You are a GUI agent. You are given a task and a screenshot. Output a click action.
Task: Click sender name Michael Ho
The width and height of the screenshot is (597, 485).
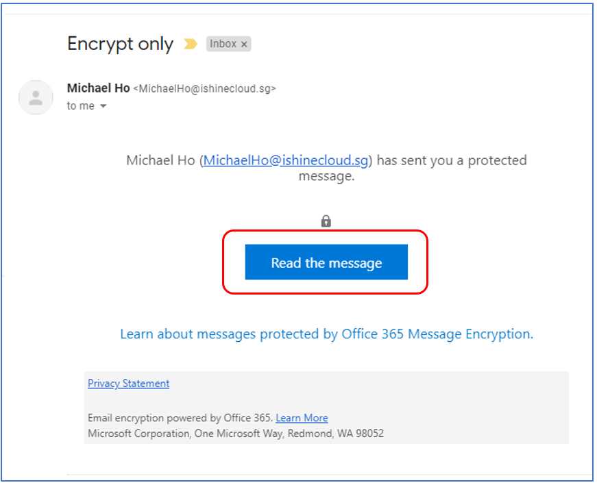[x=98, y=88]
